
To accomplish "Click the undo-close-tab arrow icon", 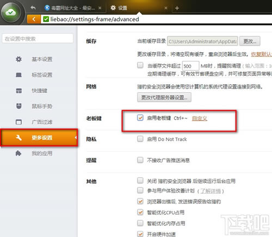I will click(x=33, y=8).
